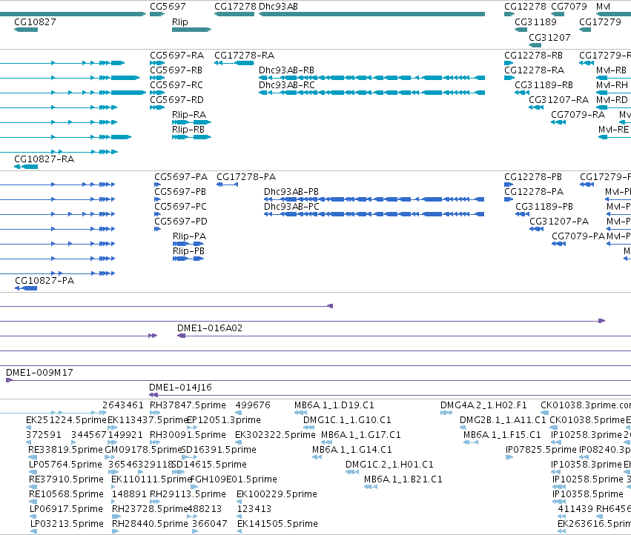
Task: Select EST LP05764.5prime
Action: point(33,472)
